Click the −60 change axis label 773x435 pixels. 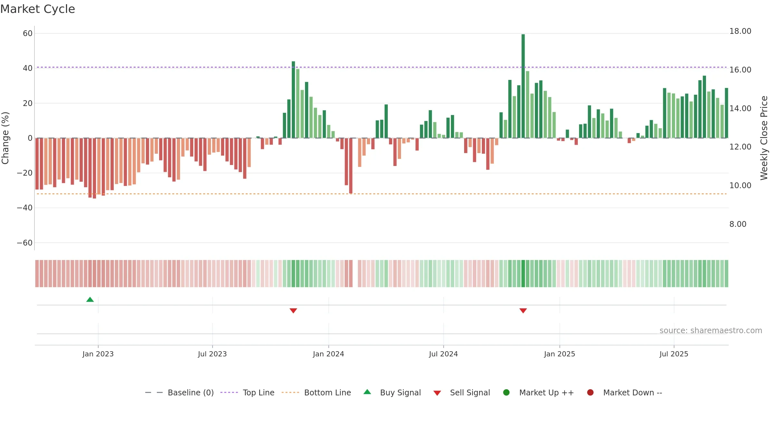[x=25, y=243]
